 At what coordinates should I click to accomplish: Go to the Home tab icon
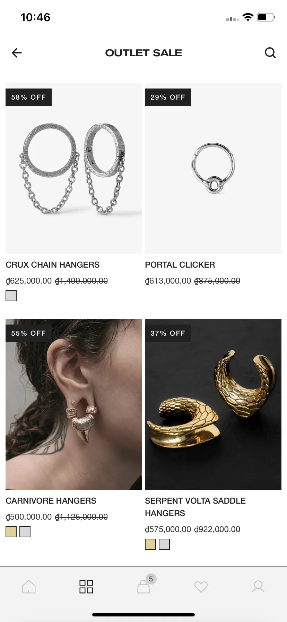pyautogui.click(x=29, y=587)
